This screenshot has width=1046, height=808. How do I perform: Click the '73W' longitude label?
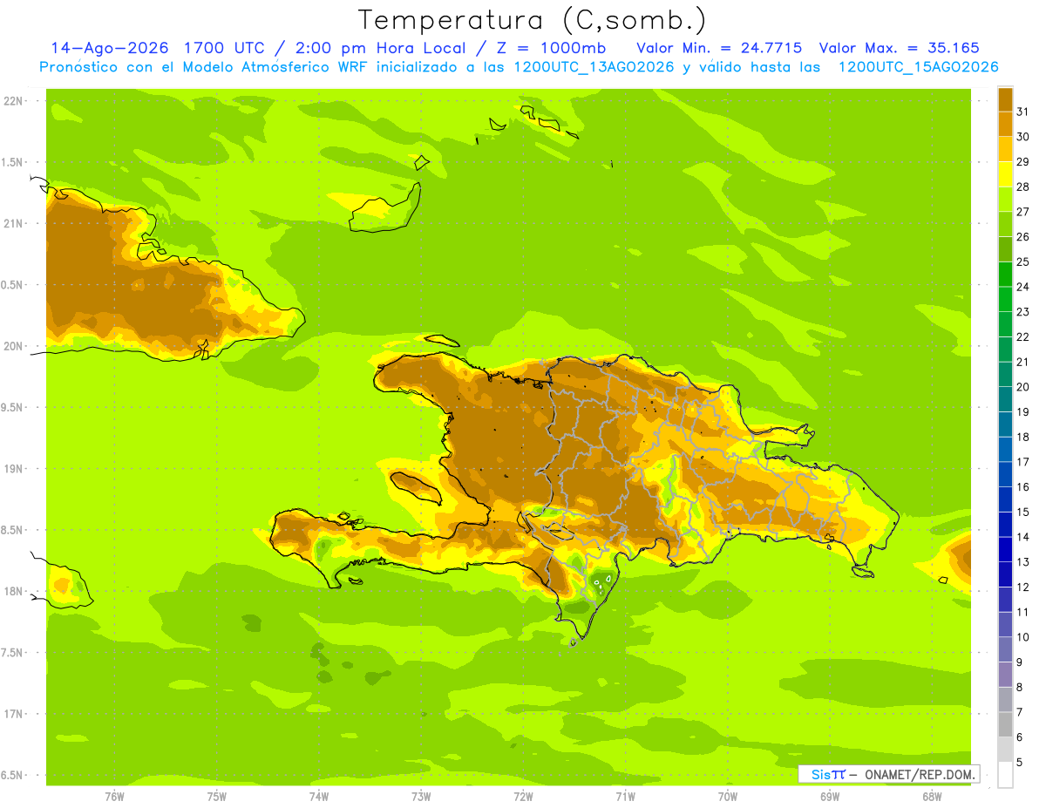coord(421,797)
